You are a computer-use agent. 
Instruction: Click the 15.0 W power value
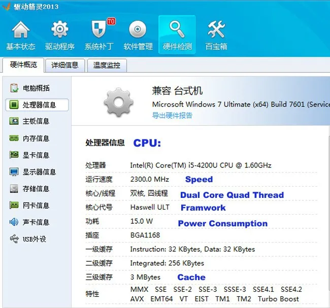142,221
